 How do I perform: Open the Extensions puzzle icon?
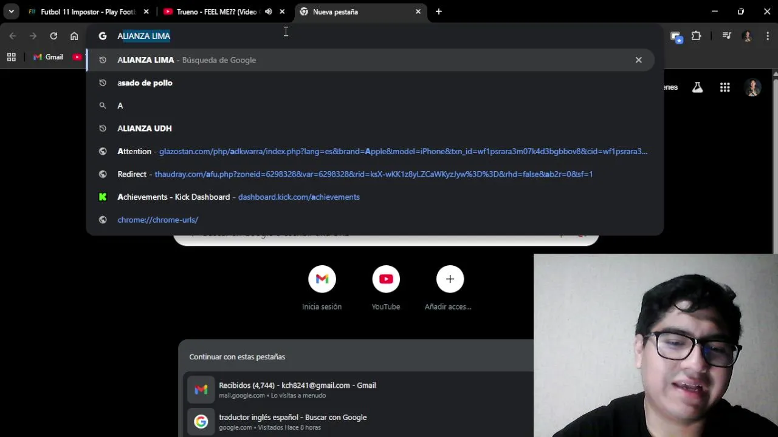pos(697,36)
